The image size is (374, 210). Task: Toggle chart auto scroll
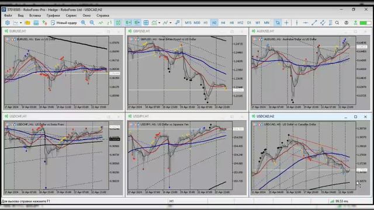pyautogui.click(x=137, y=23)
